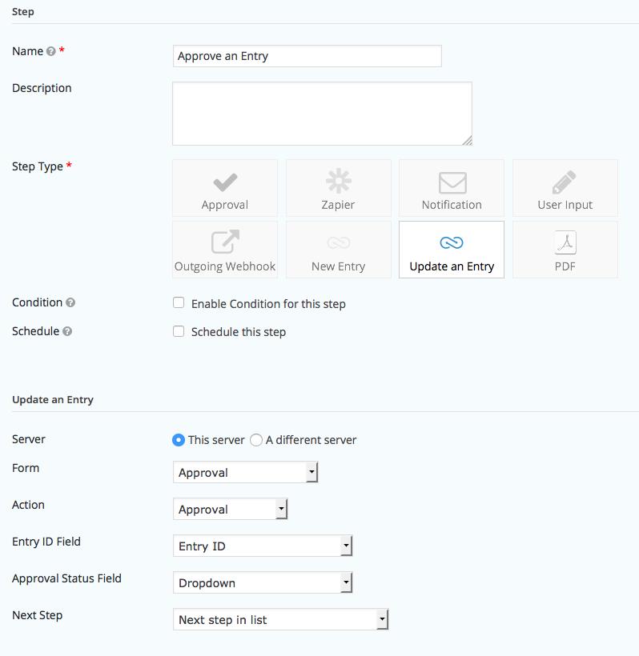Enable Condition for this step checkbox
This screenshot has width=639, height=656.
[179, 303]
